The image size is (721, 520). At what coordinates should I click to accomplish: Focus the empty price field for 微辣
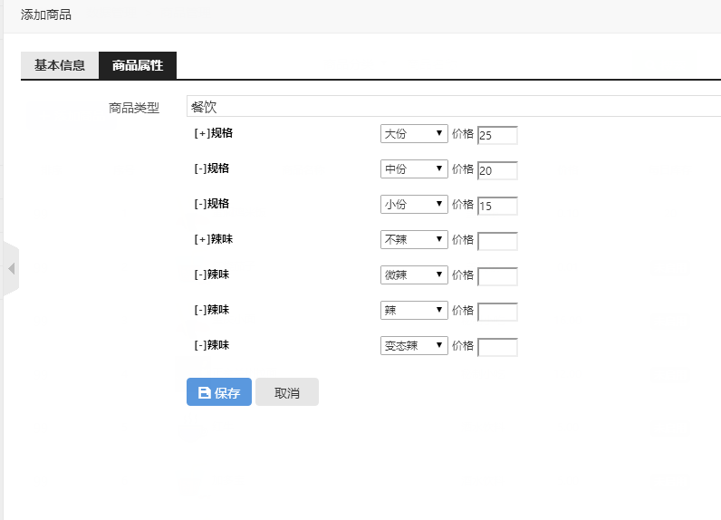coord(497,277)
